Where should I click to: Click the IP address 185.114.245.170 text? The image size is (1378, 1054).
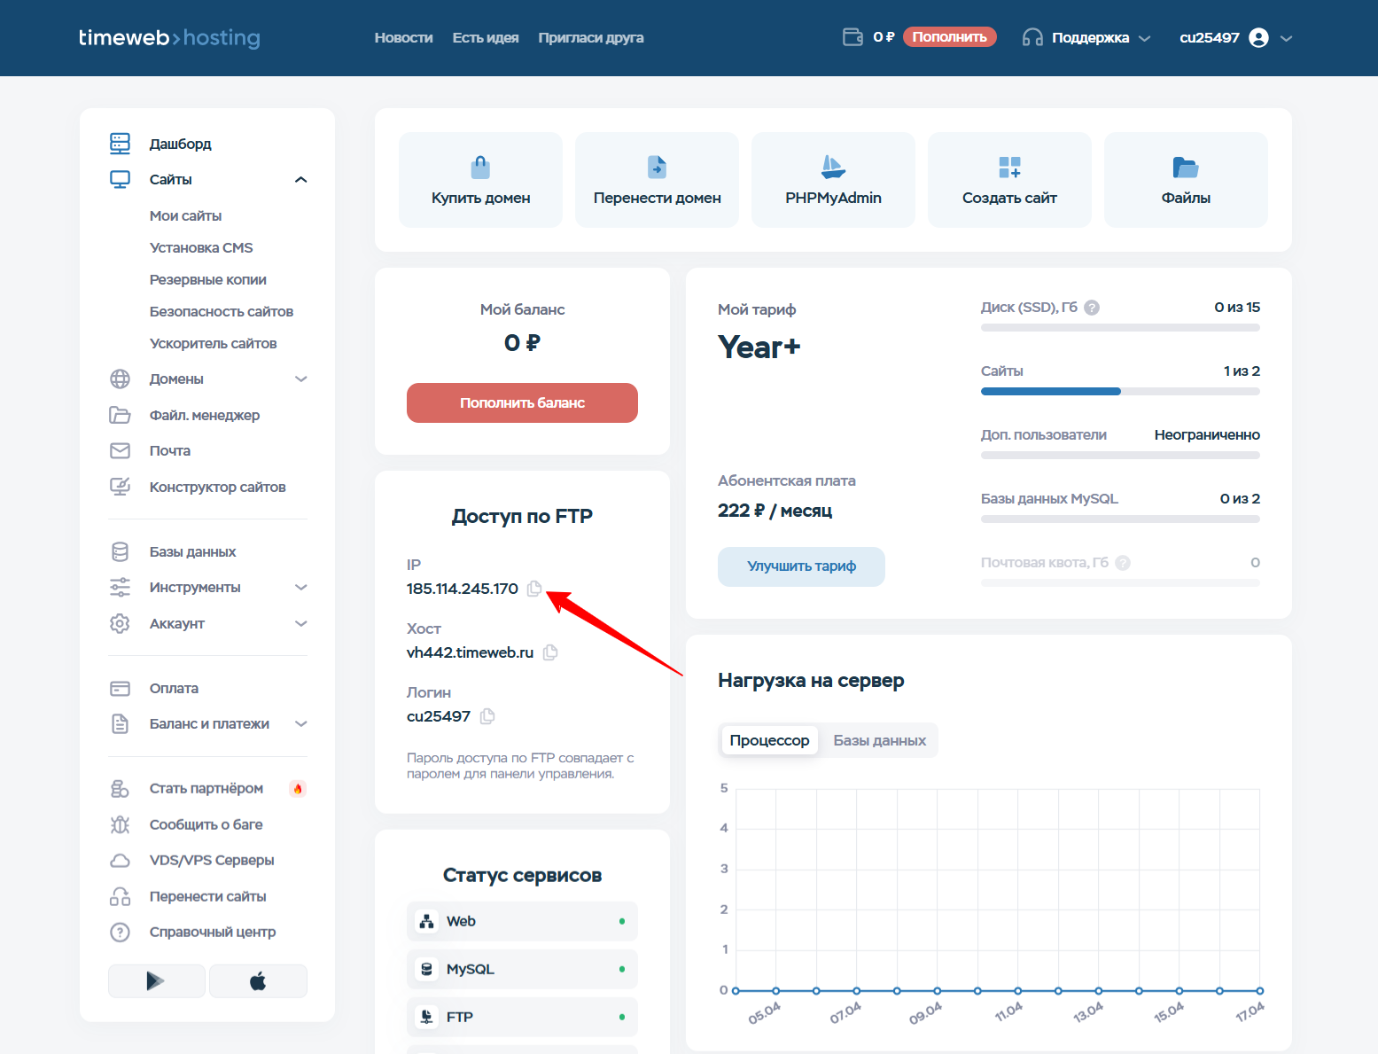[x=463, y=589]
